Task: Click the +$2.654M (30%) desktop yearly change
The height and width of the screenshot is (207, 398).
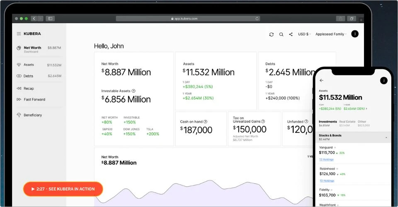Action: 198,98
